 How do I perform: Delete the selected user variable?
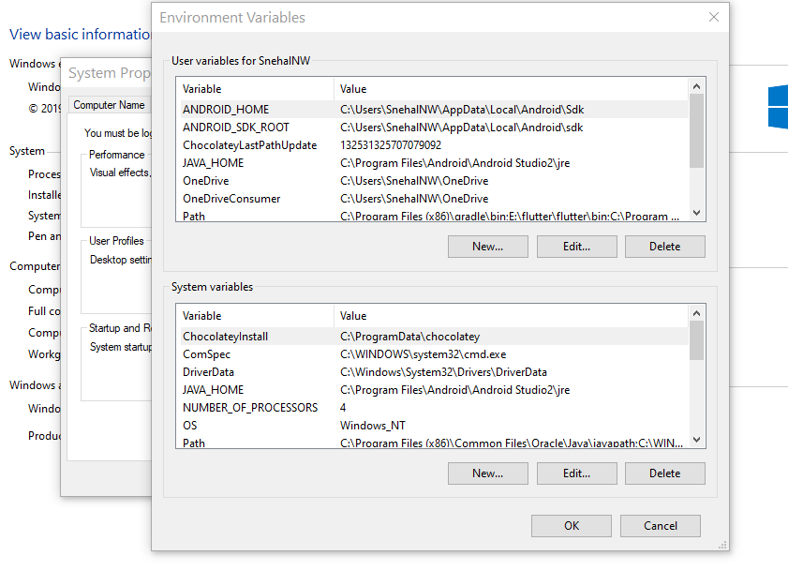[x=664, y=246]
